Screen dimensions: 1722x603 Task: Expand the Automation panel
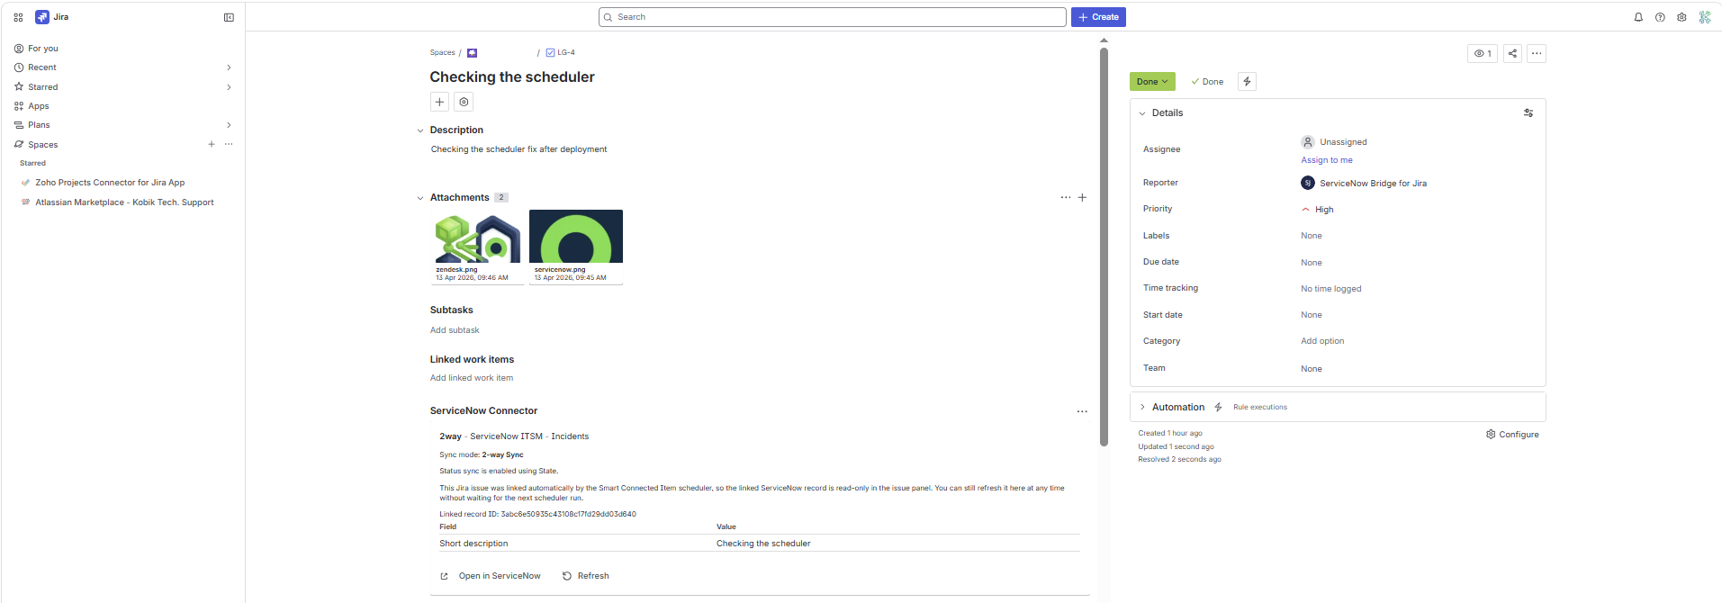click(x=1142, y=407)
